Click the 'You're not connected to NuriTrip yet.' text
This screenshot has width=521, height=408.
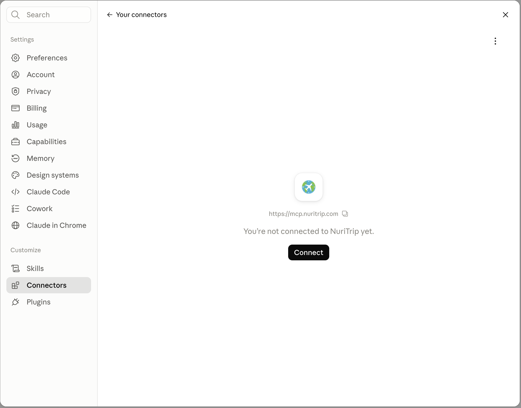[309, 231]
